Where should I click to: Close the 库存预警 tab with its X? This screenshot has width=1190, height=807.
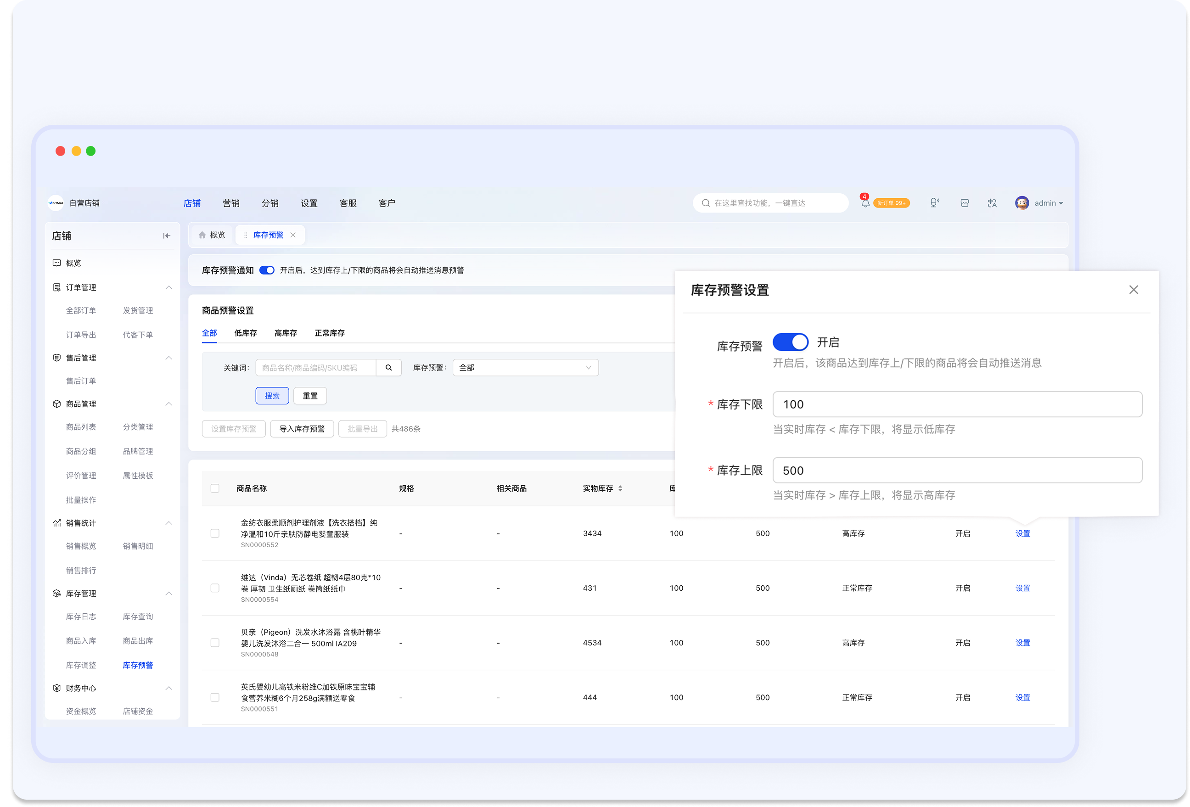293,235
